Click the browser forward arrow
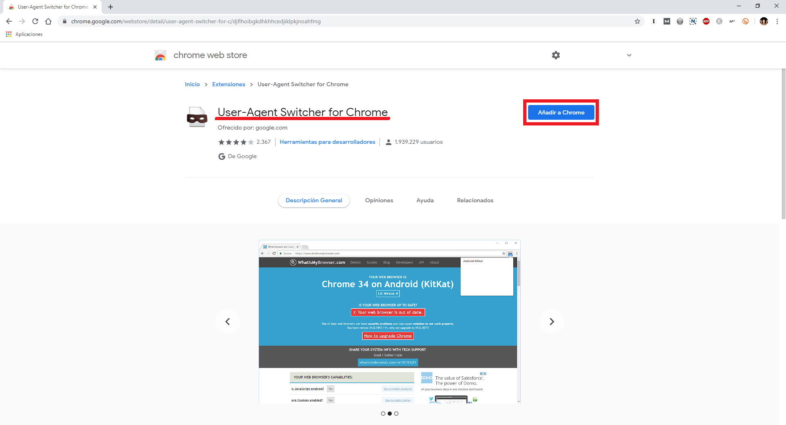 [22, 21]
